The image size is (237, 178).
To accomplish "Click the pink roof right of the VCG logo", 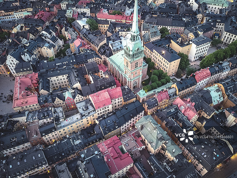I will [x=186, y=108].
